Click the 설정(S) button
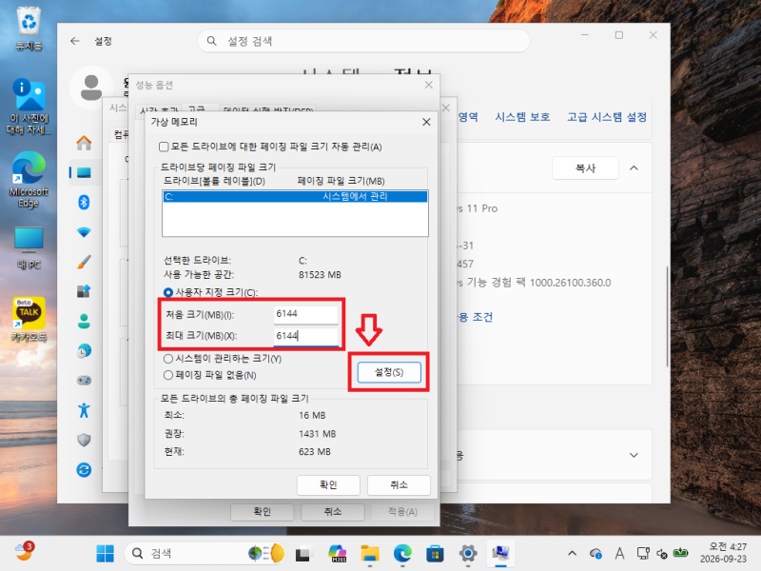The image size is (761, 571). click(x=389, y=372)
